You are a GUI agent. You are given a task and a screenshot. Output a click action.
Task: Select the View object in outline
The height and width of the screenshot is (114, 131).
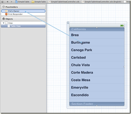(x=23, y=23)
